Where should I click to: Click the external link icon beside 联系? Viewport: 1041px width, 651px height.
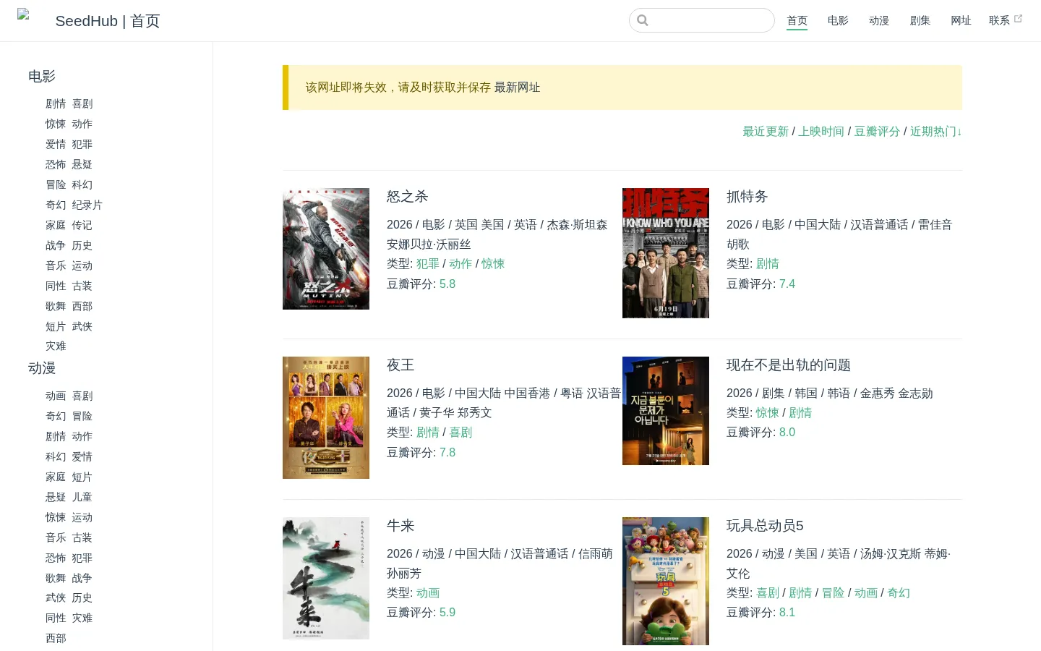point(1018,19)
